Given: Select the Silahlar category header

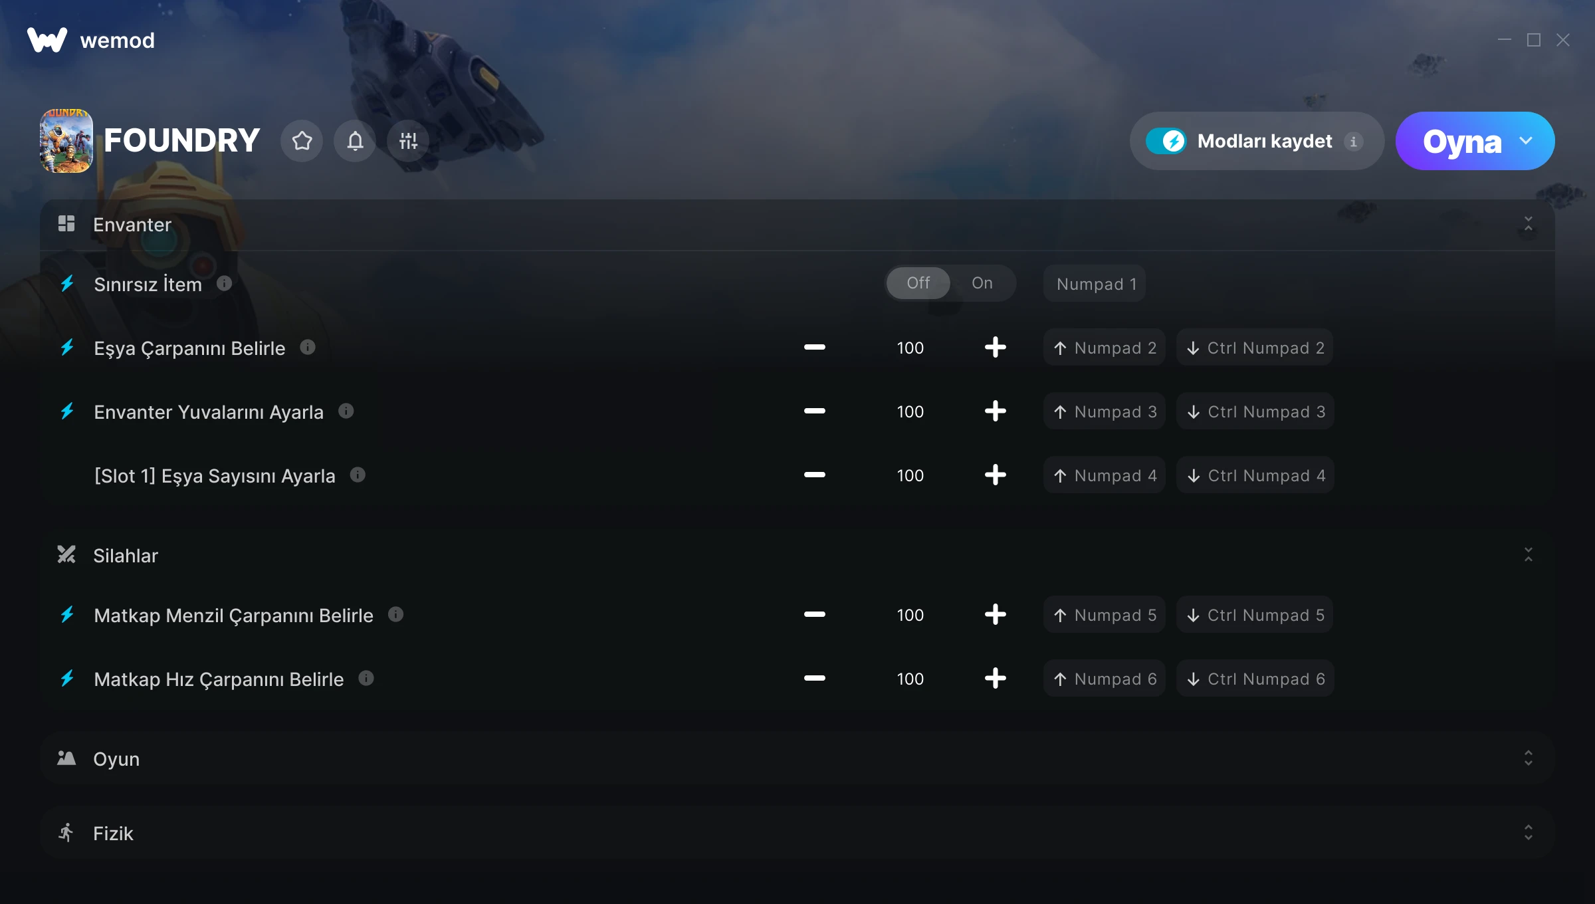Looking at the screenshot, I should pos(797,555).
